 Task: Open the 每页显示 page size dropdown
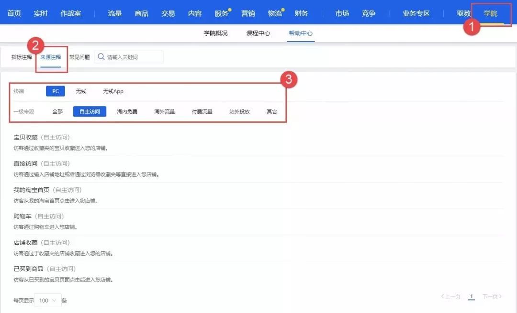[x=48, y=301]
